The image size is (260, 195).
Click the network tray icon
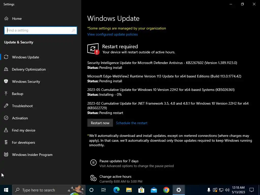221,190
